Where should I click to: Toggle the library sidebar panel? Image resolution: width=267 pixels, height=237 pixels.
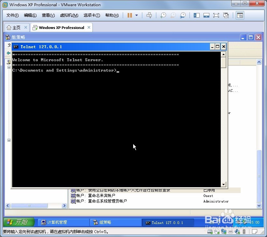pos(196,15)
